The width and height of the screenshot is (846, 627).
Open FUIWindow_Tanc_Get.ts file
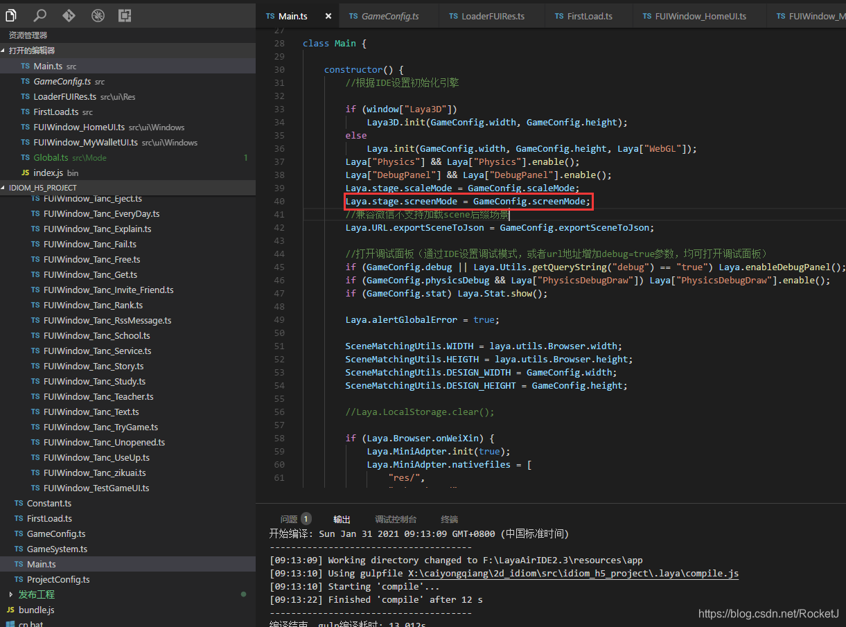[127, 274]
